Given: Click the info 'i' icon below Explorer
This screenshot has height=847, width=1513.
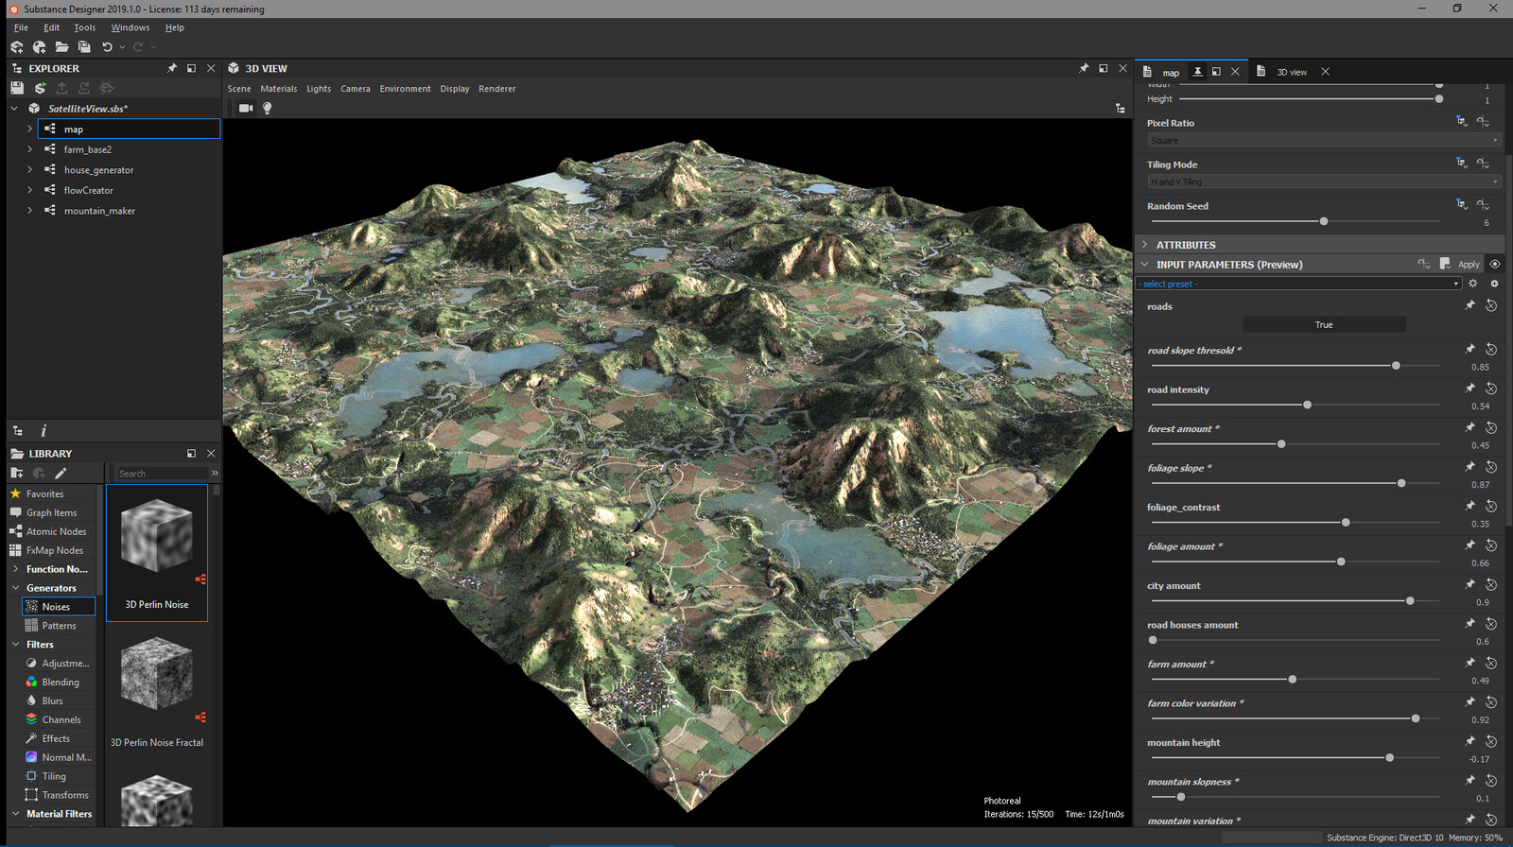Looking at the screenshot, I should (43, 430).
